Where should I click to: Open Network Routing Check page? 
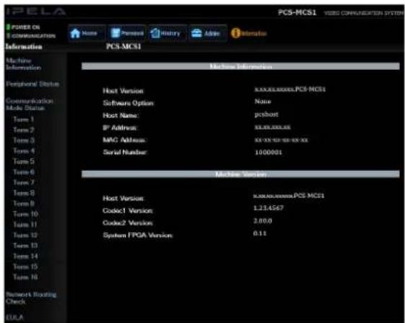(31, 298)
